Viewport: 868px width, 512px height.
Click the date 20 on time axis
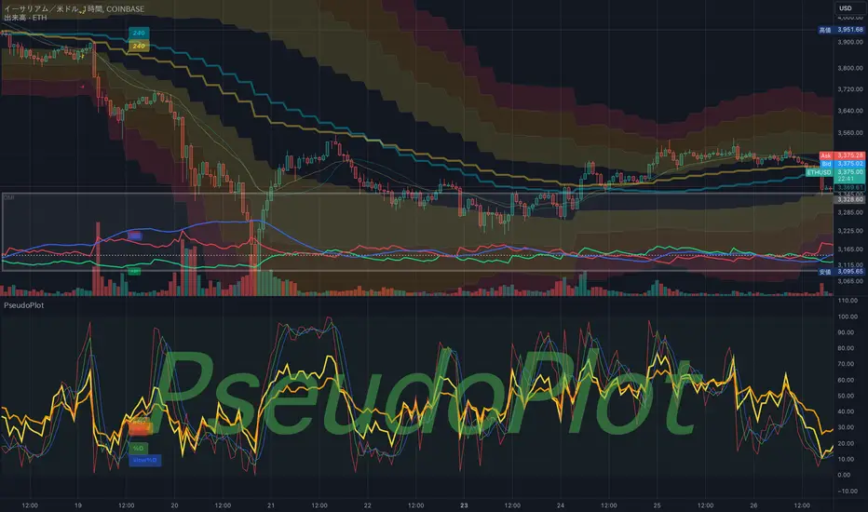click(174, 505)
